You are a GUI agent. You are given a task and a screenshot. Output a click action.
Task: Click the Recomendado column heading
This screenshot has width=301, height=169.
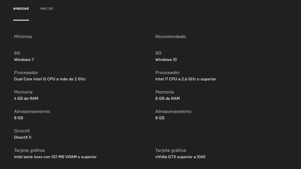pyautogui.click(x=171, y=37)
